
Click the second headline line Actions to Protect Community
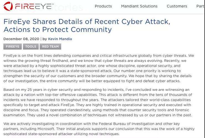pos(58,29)
